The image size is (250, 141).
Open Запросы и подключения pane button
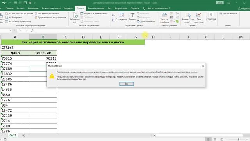pos(94,14)
